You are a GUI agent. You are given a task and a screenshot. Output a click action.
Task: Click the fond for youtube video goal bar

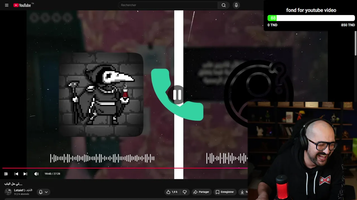(311, 18)
